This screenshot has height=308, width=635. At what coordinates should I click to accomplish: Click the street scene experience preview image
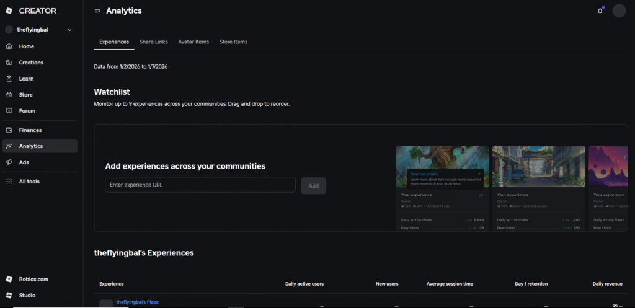coord(539,167)
